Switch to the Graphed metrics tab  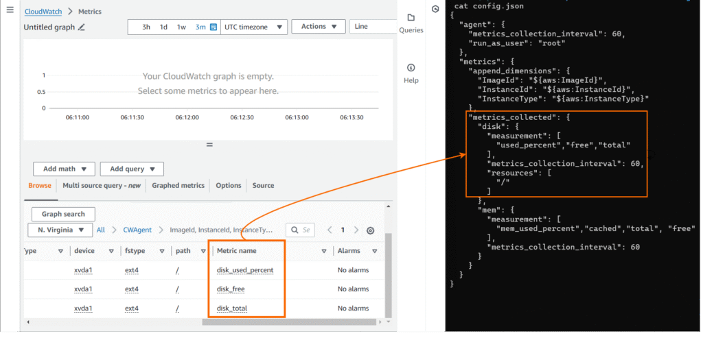(x=178, y=185)
